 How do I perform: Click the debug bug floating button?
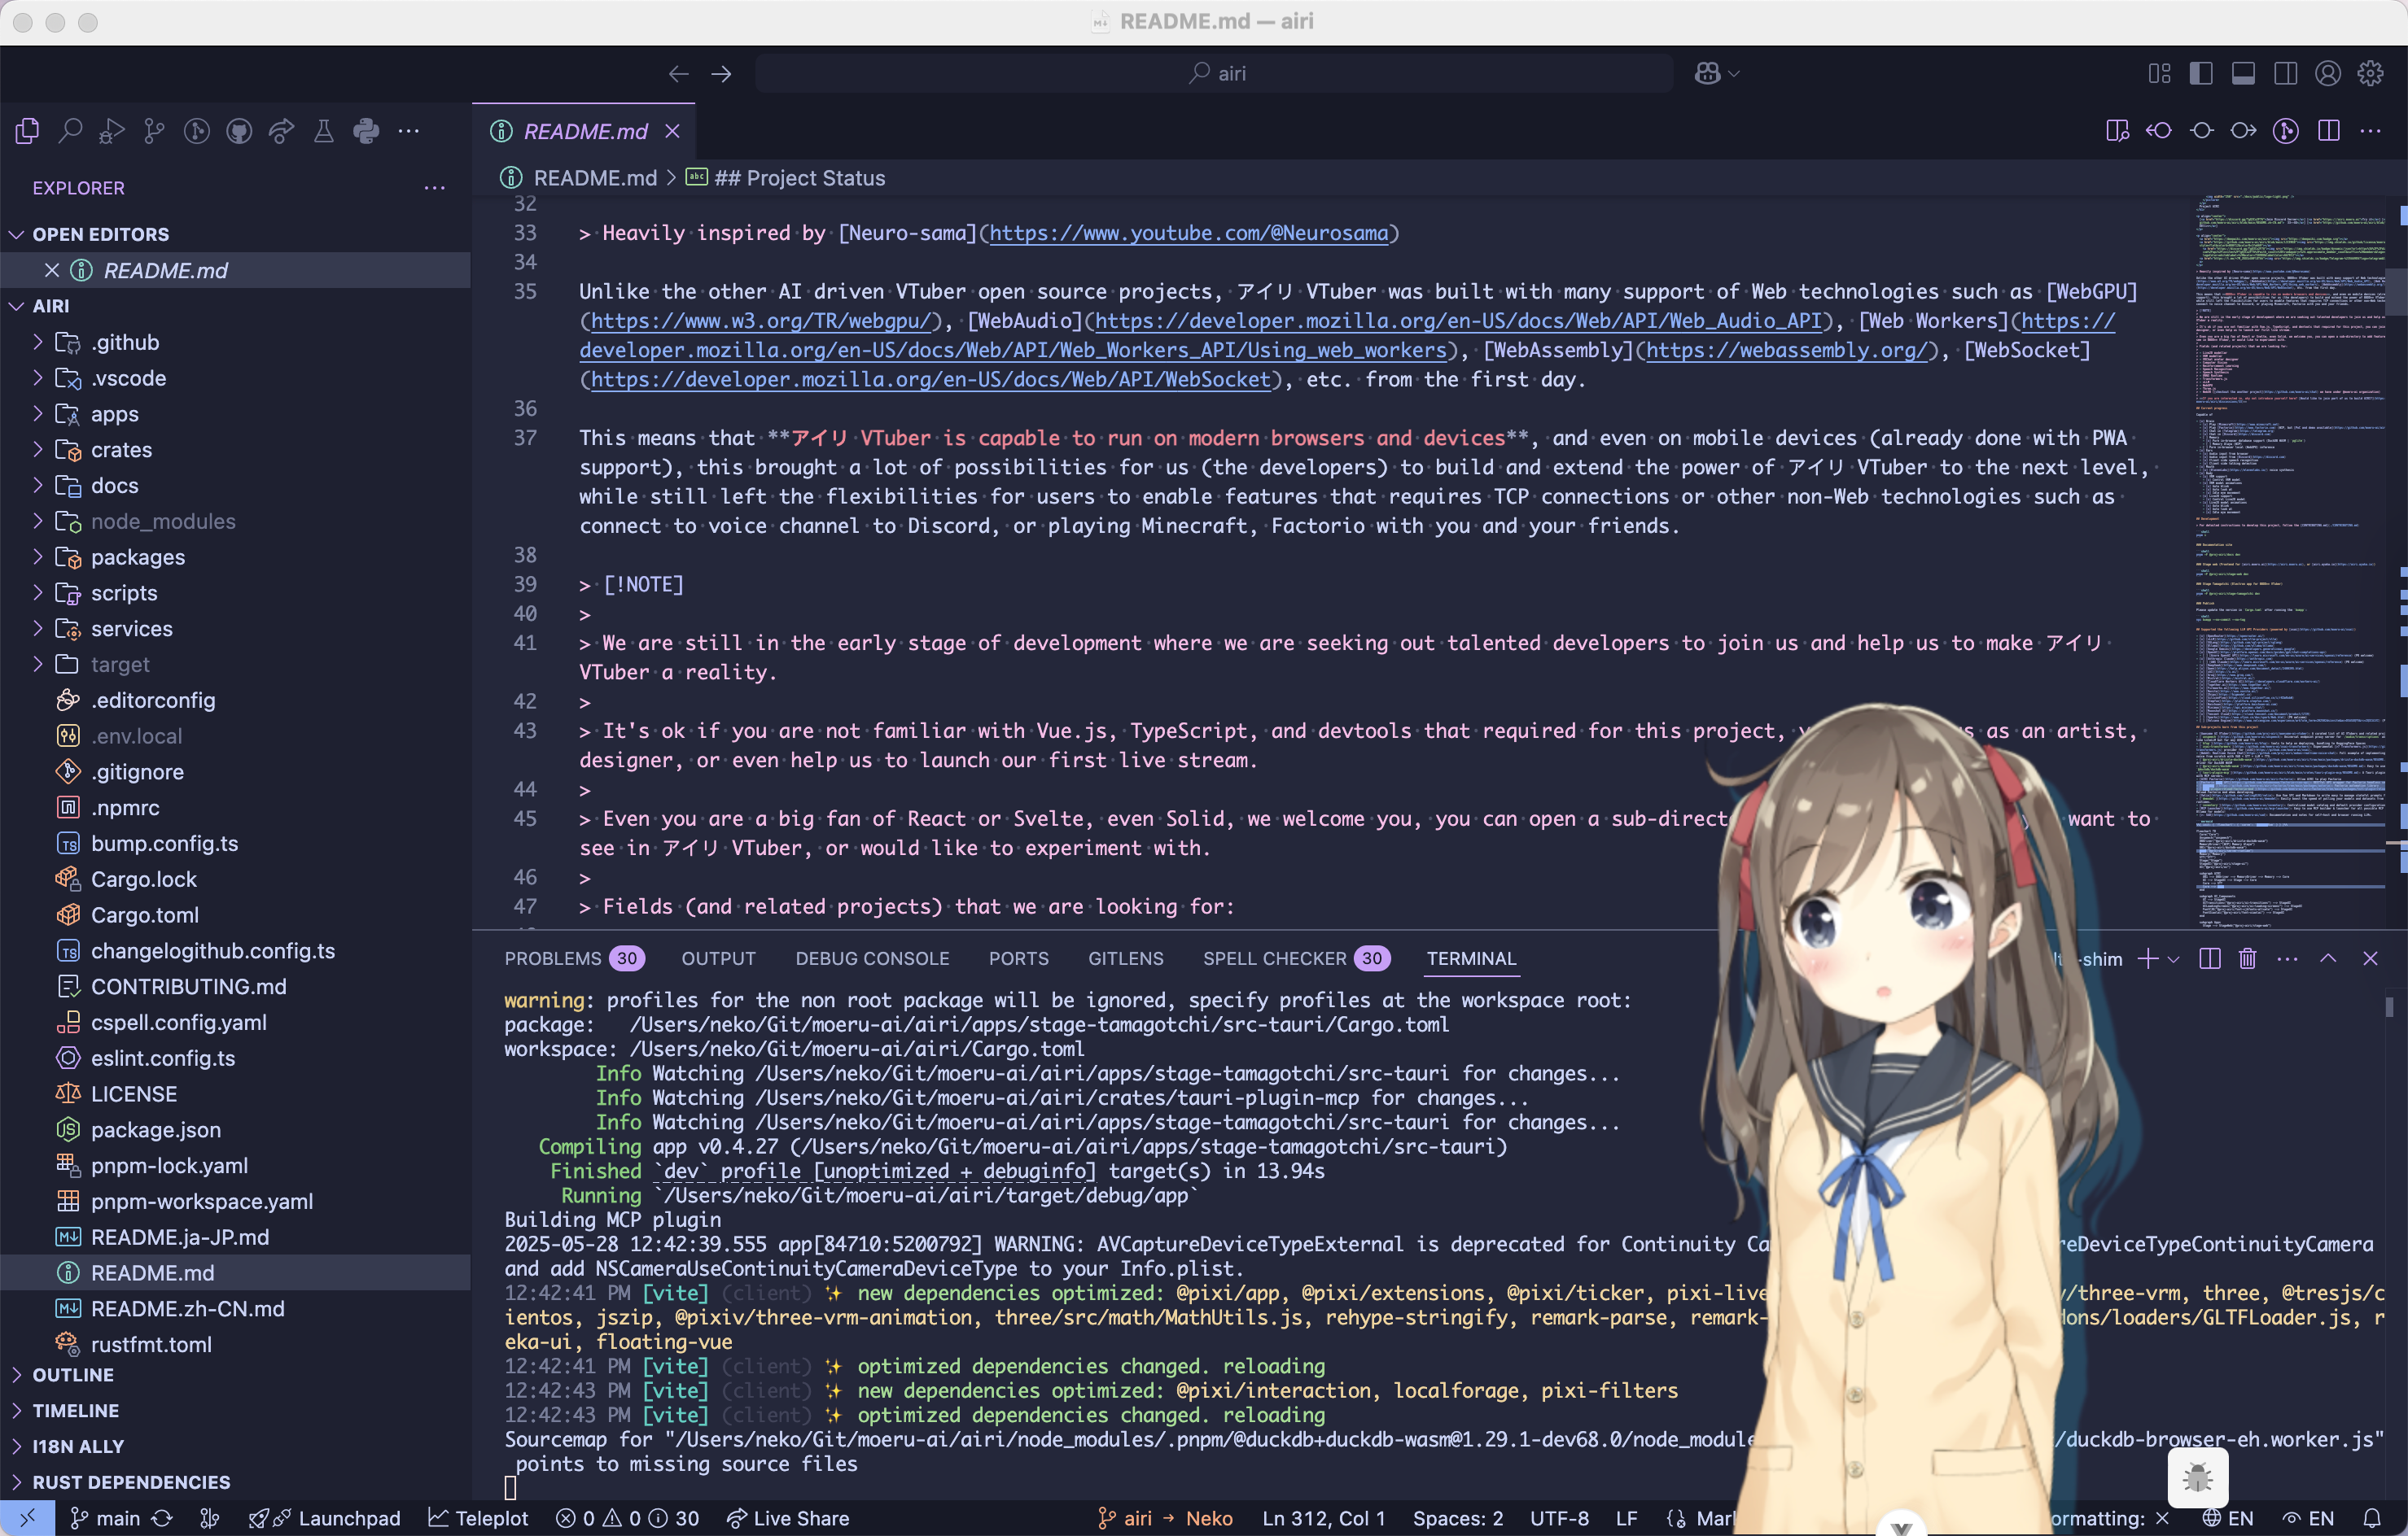[x=2198, y=1477]
